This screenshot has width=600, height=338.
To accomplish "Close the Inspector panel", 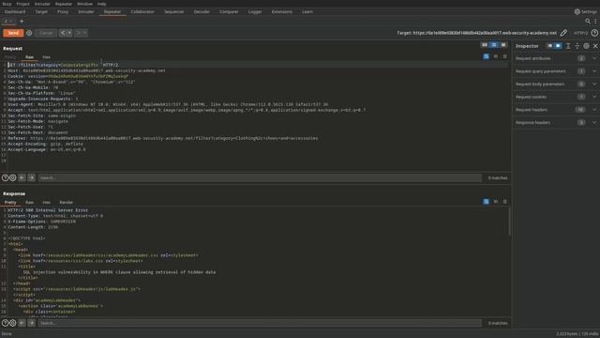I will pos(595,46).
